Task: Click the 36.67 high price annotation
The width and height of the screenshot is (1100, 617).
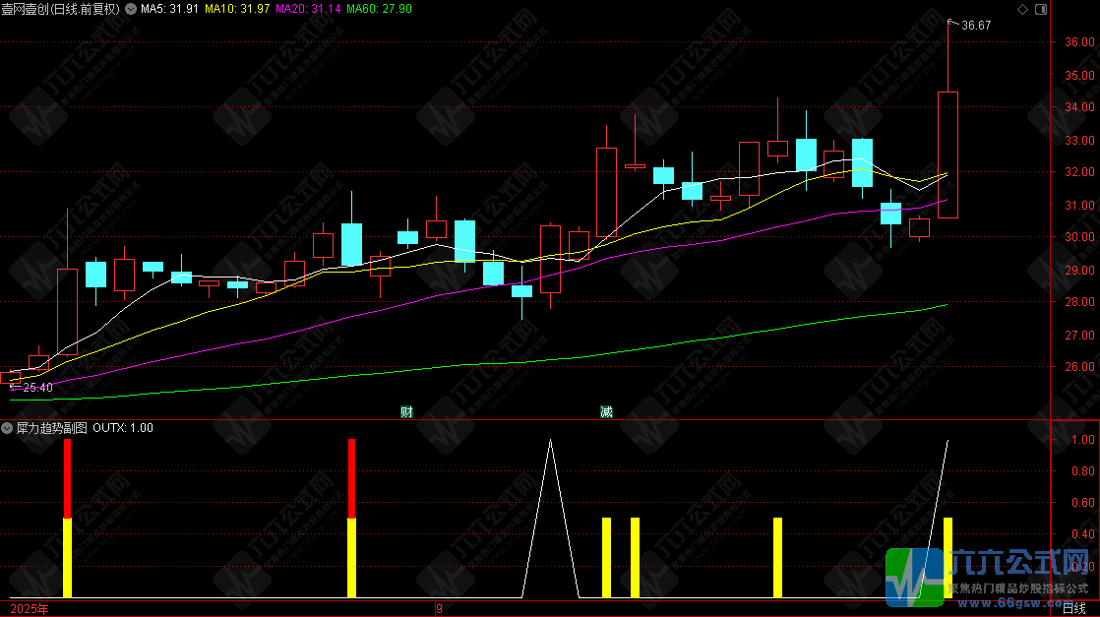Action: point(976,26)
